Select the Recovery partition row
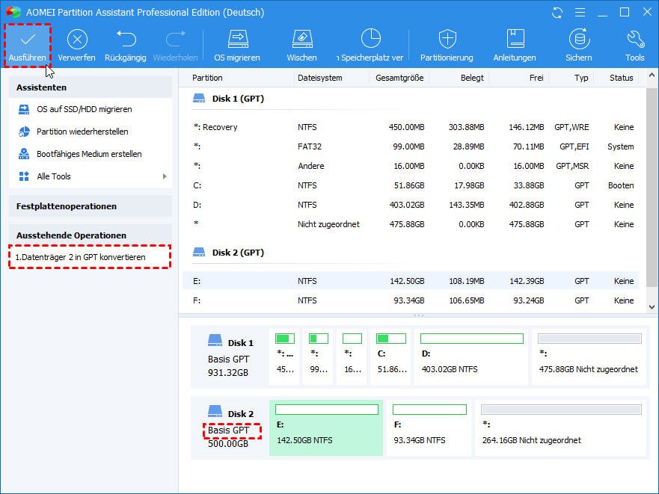The height and width of the screenshot is (494, 659). tap(411, 127)
